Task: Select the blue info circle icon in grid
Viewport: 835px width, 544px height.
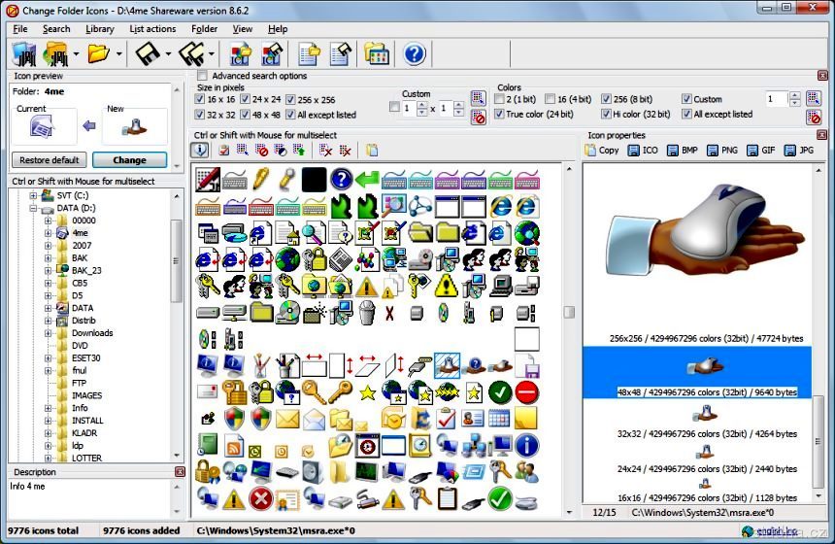Action: [526, 446]
